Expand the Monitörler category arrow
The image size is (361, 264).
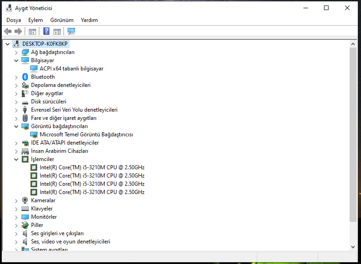[x=16, y=217]
